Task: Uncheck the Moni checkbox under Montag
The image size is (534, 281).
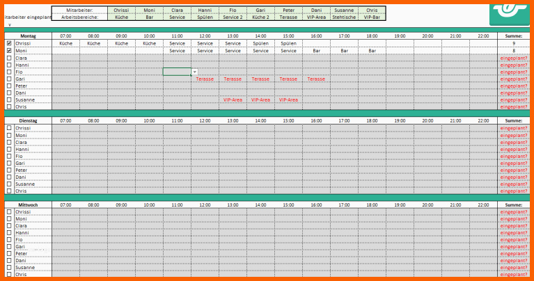Action: [x=9, y=51]
